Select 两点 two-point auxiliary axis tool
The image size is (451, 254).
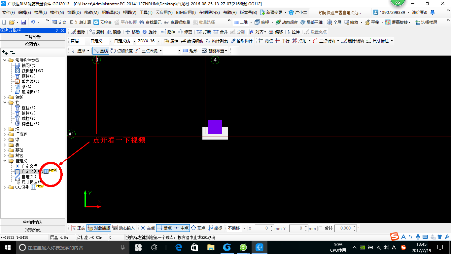[x=265, y=41]
